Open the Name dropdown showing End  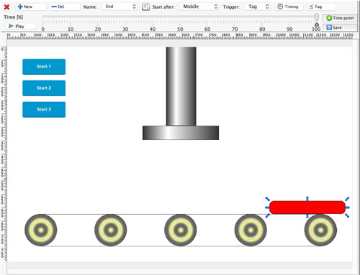pyautogui.click(x=120, y=6)
